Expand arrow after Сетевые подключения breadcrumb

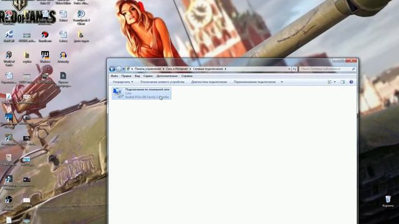(226, 69)
